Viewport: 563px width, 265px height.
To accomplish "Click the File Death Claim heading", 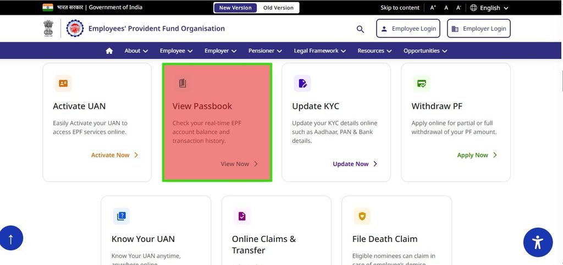I will point(385,239).
